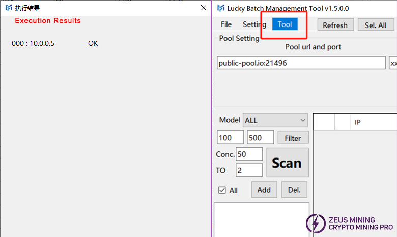The width and height of the screenshot is (397, 237).
Task: Click the Add button
Action: pyautogui.click(x=264, y=190)
